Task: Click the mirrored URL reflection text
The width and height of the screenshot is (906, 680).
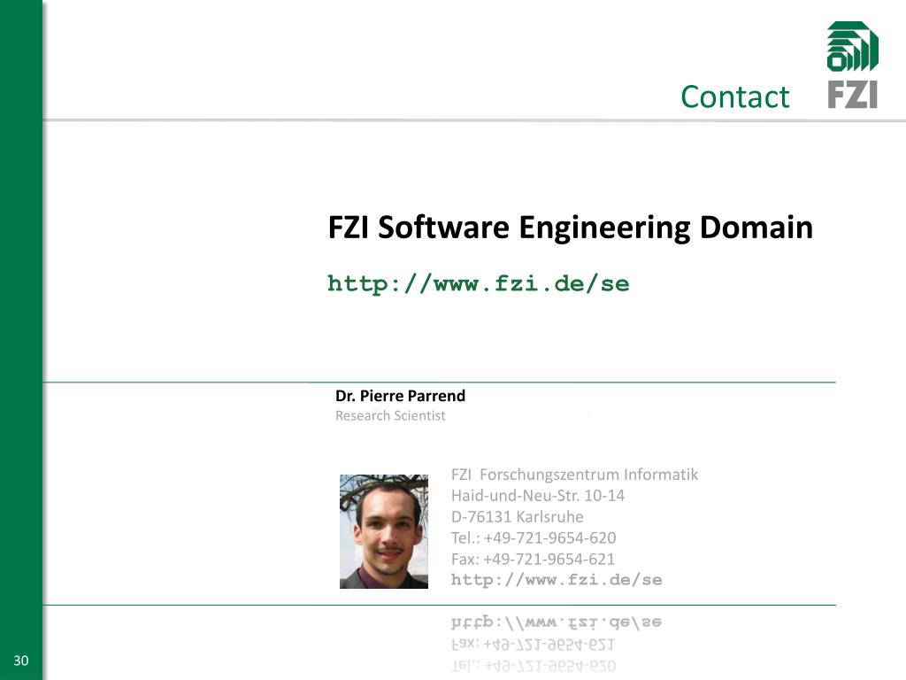Action: (557, 622)
